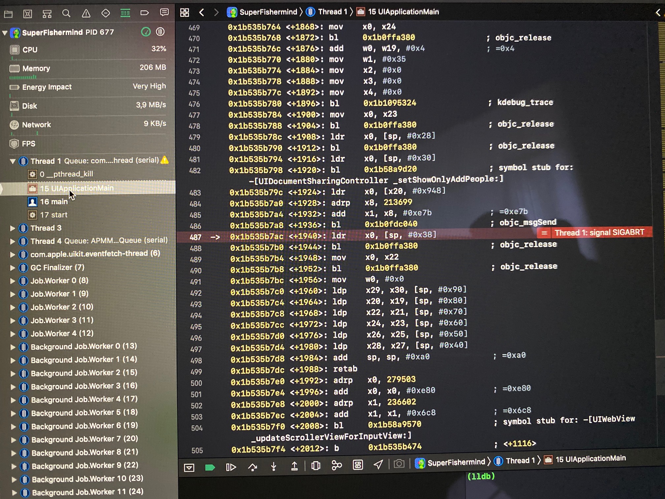
Task: Open the Symbol navigator
Action: 47,14
